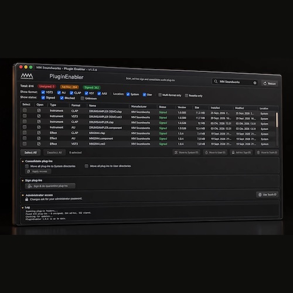Collapse the Consolidate plug-ins section
This screenshot has width=293, height=293.
tap(23, 161)
